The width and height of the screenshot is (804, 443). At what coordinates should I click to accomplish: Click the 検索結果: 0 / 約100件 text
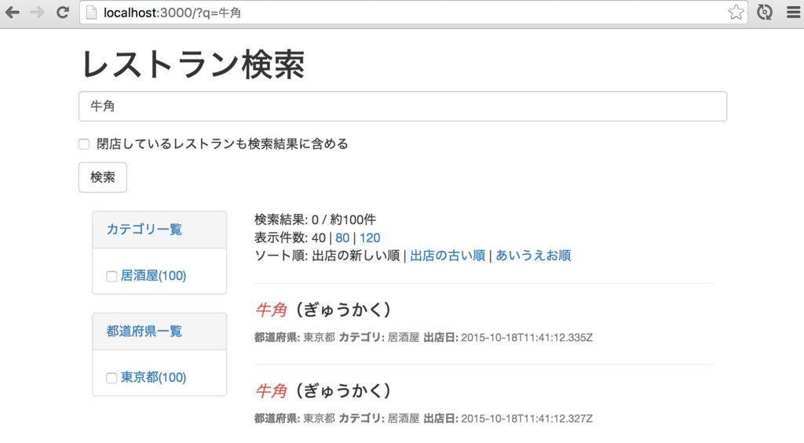click(316, 220)
